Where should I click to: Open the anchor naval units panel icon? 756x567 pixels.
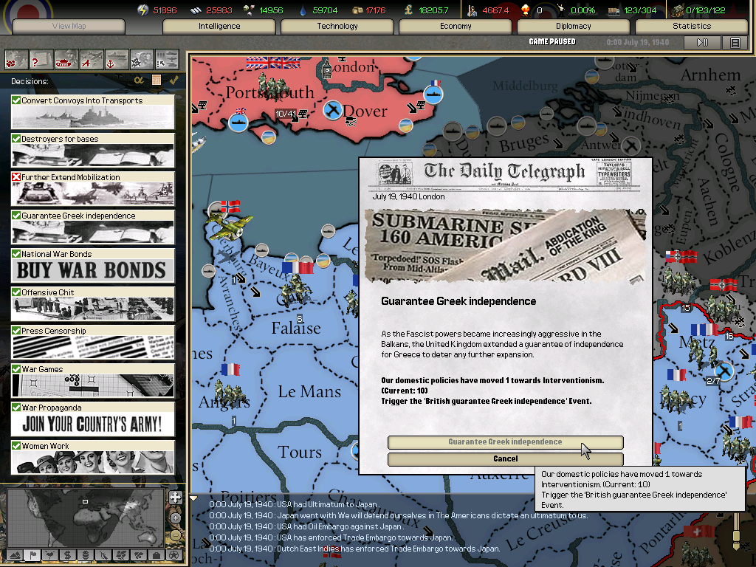point(116,61)
